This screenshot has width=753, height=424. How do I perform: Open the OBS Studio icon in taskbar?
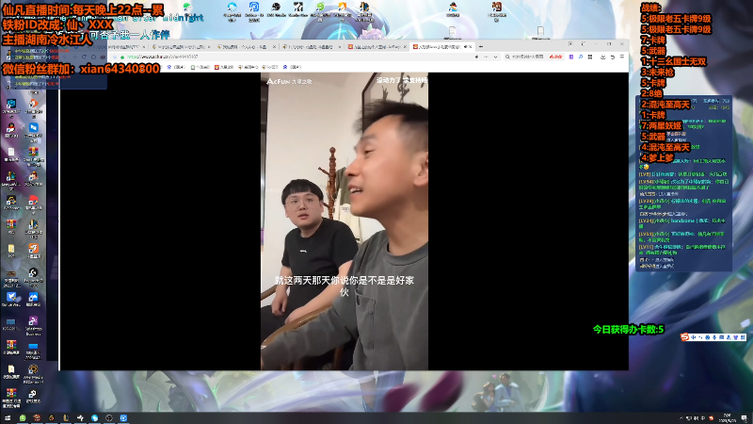tap(109, 418)
